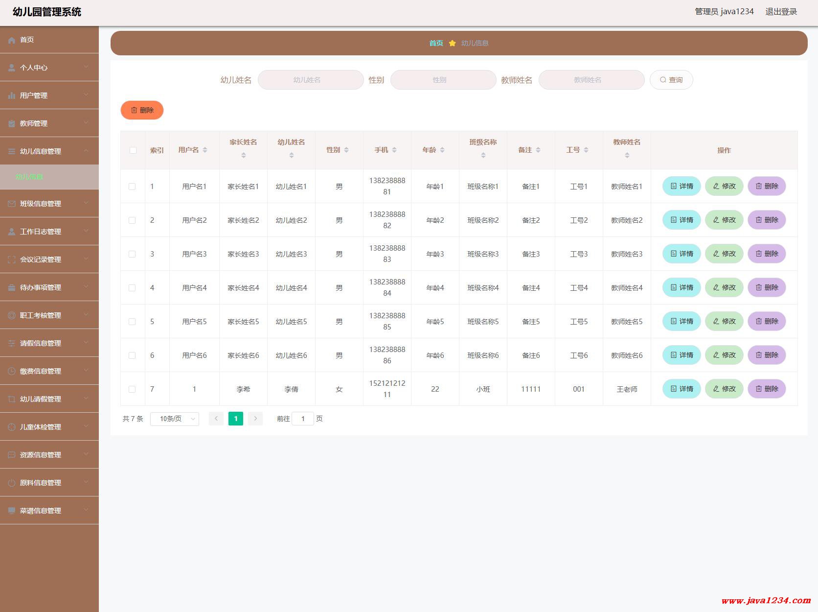Viewport: 818px width, 612px height.
Task: Click the 查询 search button
Action: pos(671,80)
